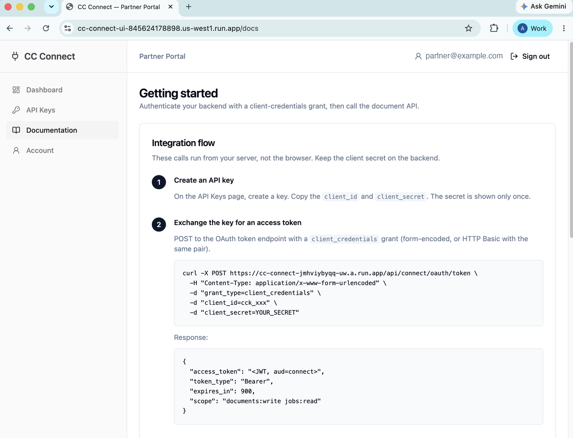Click the Dashboard grid icon in sidebar
Viewport: 573px width, 438px height.
point(16,90)
